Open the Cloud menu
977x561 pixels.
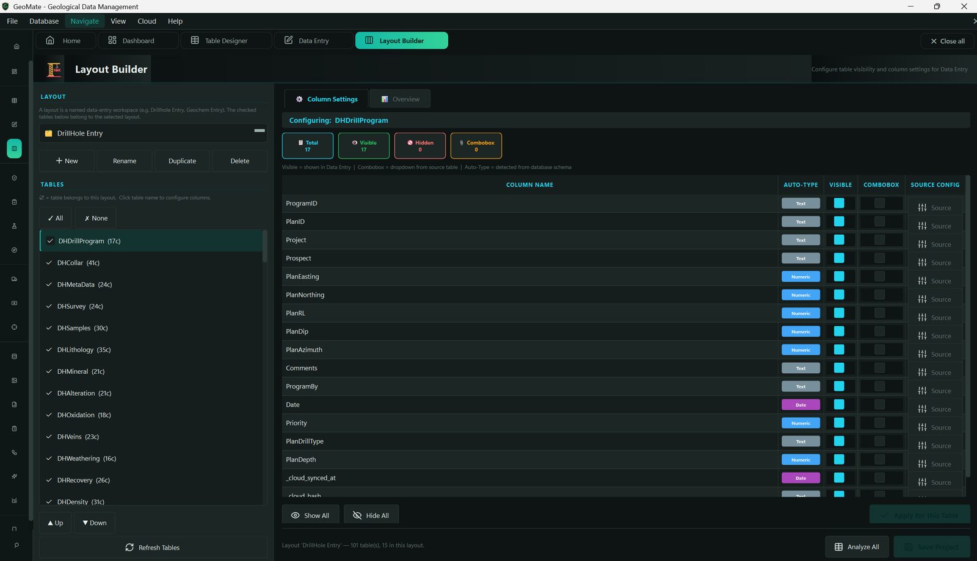[147, 21]
